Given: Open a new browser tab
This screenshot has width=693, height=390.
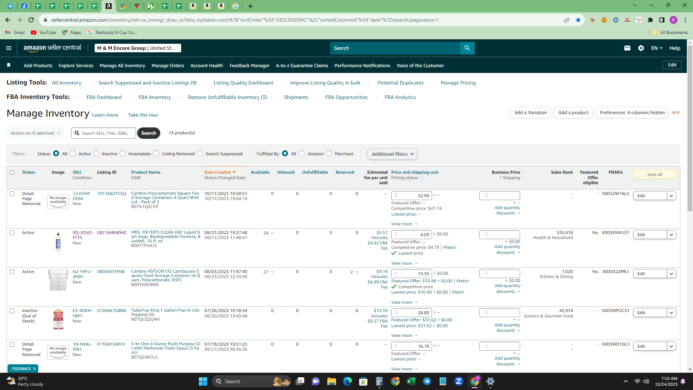Looking at the screenshot, I should pos(250,6).
